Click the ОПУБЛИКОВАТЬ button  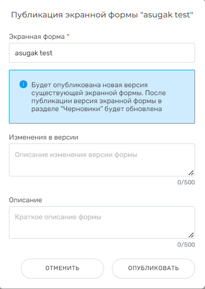153,269
